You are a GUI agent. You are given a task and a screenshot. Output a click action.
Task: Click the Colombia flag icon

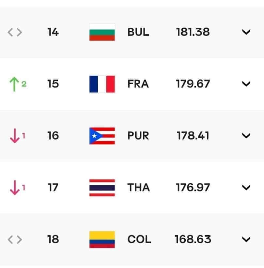pos(102,240)
